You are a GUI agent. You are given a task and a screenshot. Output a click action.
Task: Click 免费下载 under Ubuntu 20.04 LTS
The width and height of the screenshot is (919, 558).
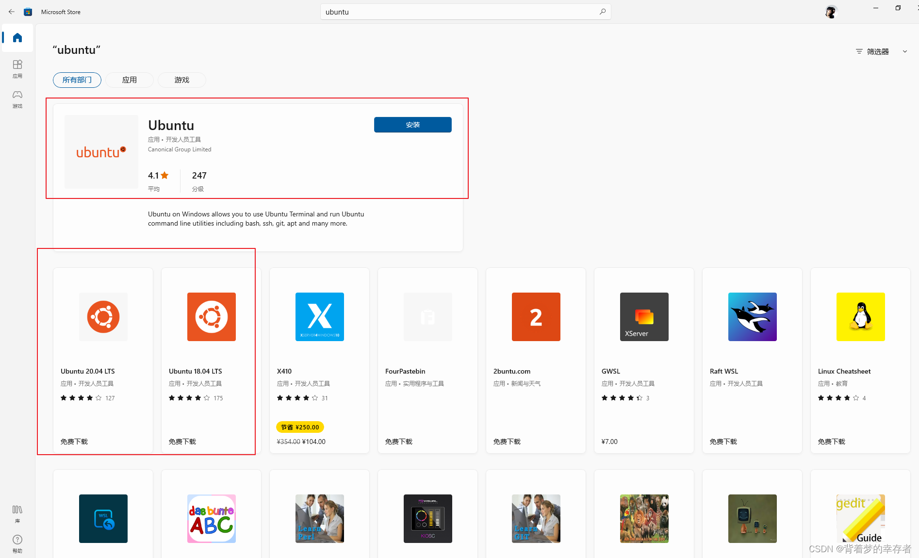[74, 442]
